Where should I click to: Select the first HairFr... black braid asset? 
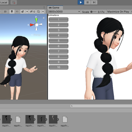click(x=6, y=119)
